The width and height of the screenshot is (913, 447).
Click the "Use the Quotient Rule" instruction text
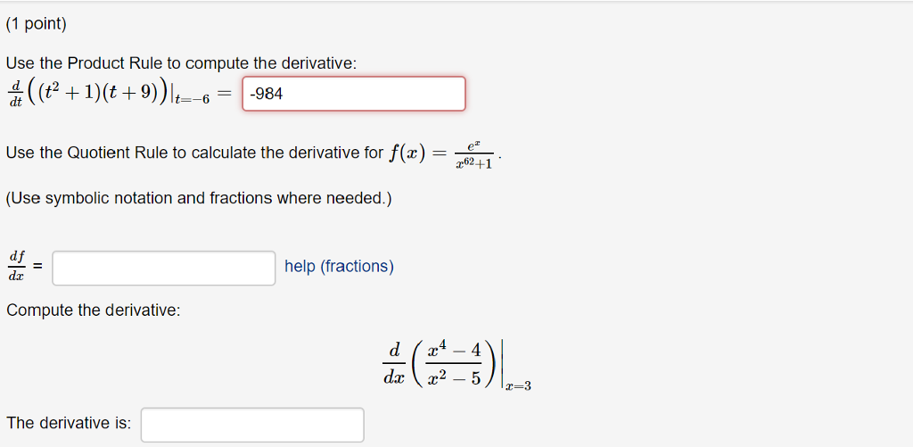tap(194, 153)
